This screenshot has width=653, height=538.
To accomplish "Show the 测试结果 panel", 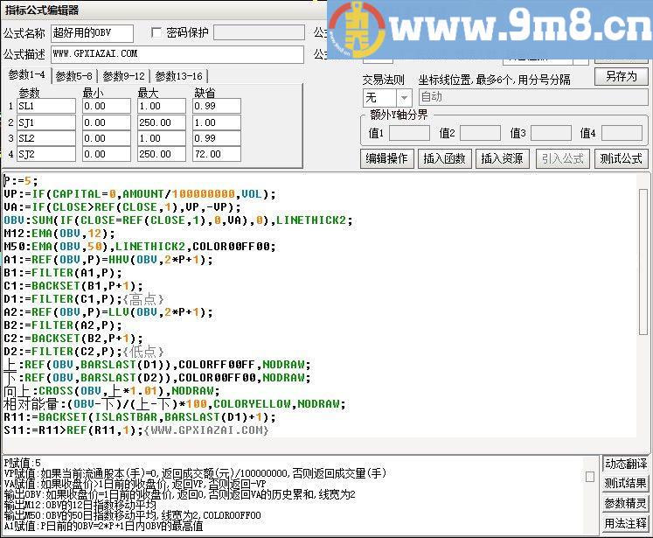I will coord(626,484).
